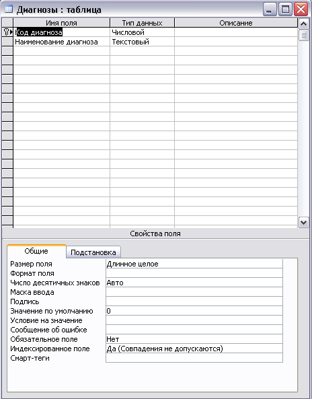Click the Формат поля value box
This screenshot has height=399, width=312.
[x=194, y=273]
